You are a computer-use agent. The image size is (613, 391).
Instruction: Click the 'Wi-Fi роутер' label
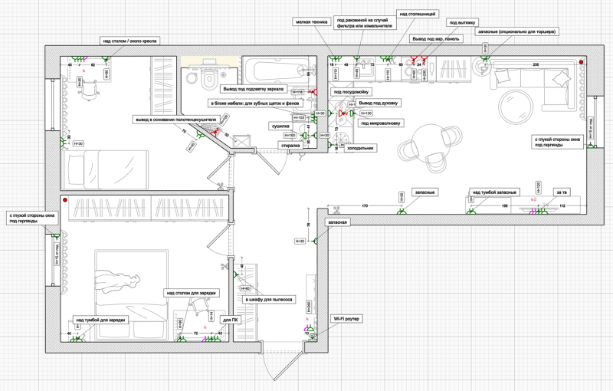click(346, 319)
